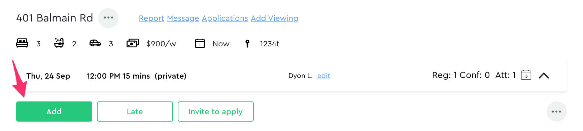This screenshot has width=583, height=131.
Task: Click the green Add button
Action: 54,112
